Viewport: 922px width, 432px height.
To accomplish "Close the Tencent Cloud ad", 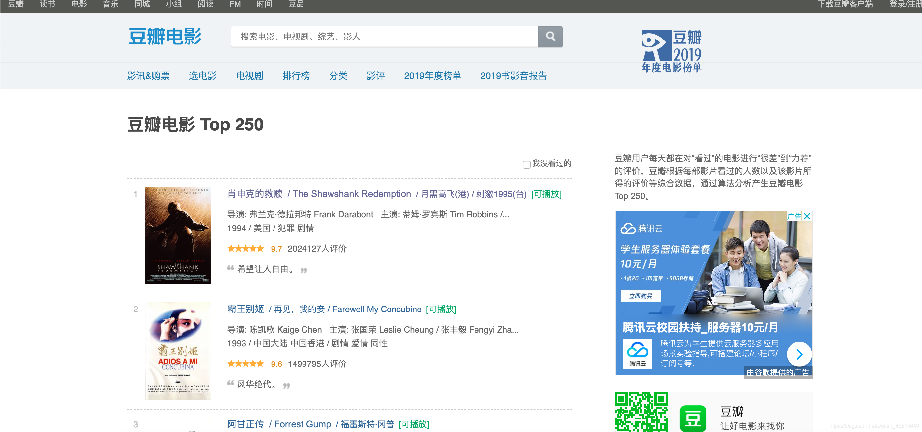I will pyautogui.click(x=807, y=216).
